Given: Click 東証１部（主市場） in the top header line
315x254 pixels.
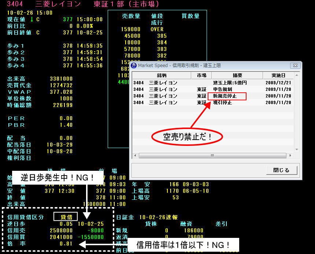Looking at the screenshot, I should pos(126,4).
